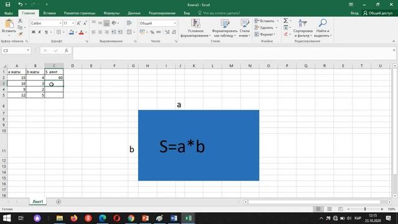Toggle italic (К) formatting
This screenshot has width=398, height=224.
[x=40, y=32]
